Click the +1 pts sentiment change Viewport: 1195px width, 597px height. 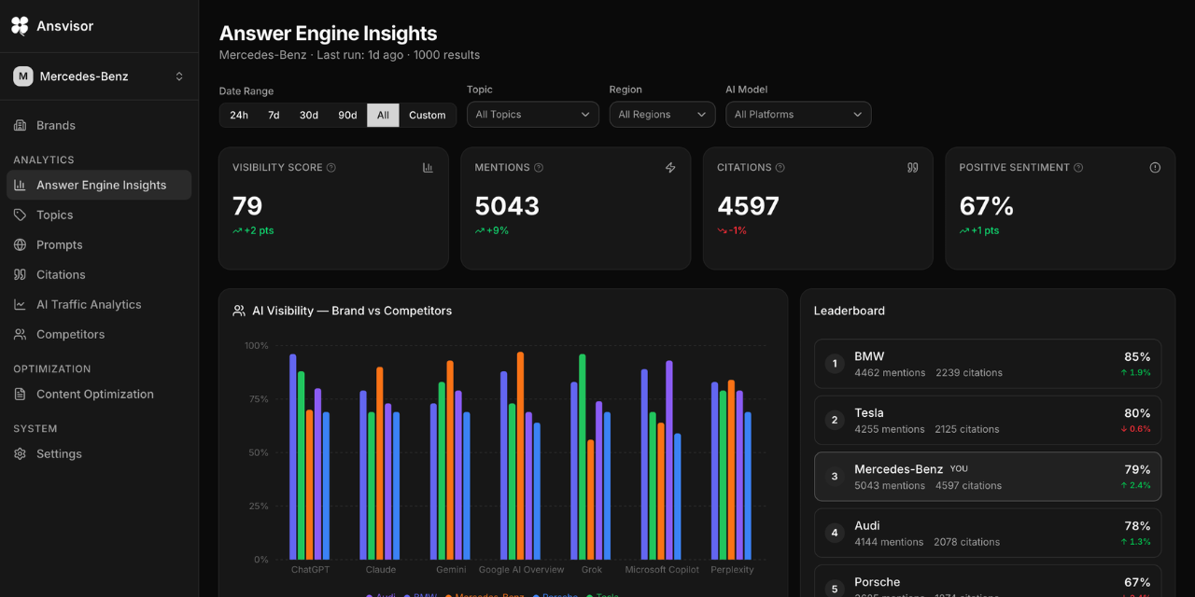click(979, 230)
